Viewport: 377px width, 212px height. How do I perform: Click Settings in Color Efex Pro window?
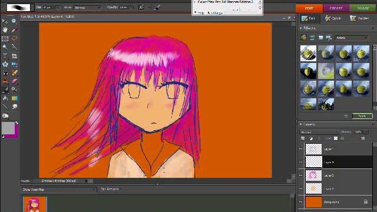coord(215,13)
